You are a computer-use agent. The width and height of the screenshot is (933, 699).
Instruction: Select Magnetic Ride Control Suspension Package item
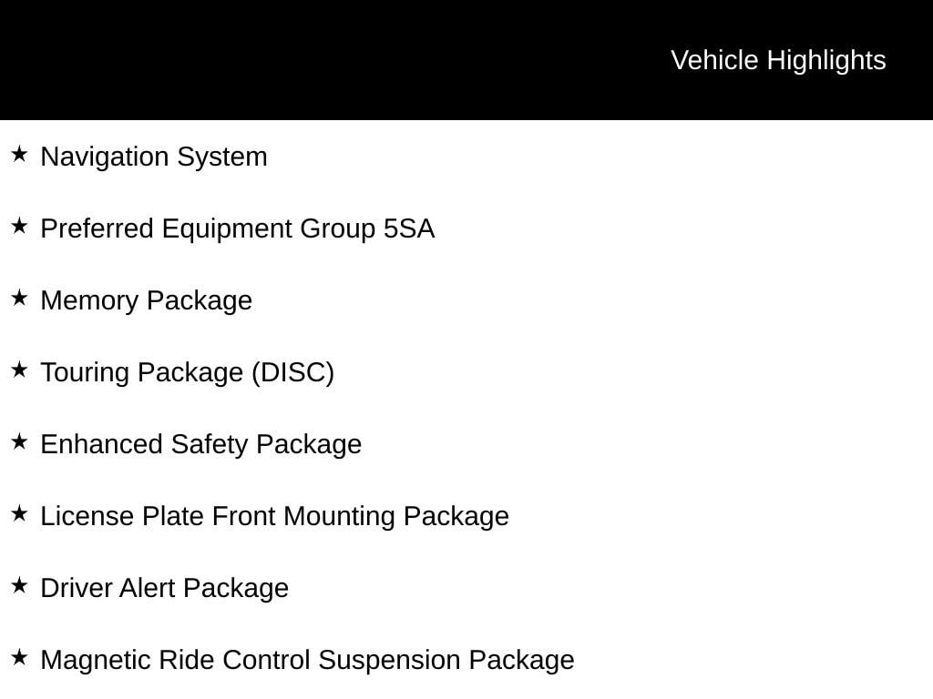point(308,661)
